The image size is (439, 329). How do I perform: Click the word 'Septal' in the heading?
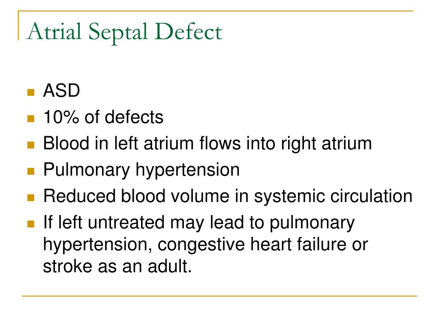click(x=118, y=33)
